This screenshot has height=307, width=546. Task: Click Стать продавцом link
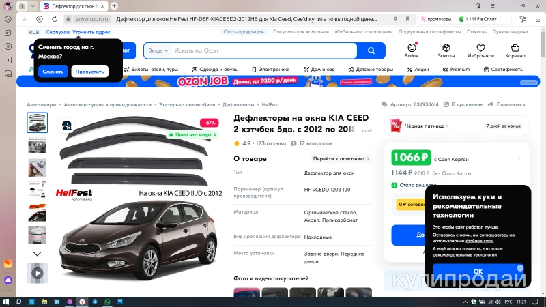pos(244,31)
